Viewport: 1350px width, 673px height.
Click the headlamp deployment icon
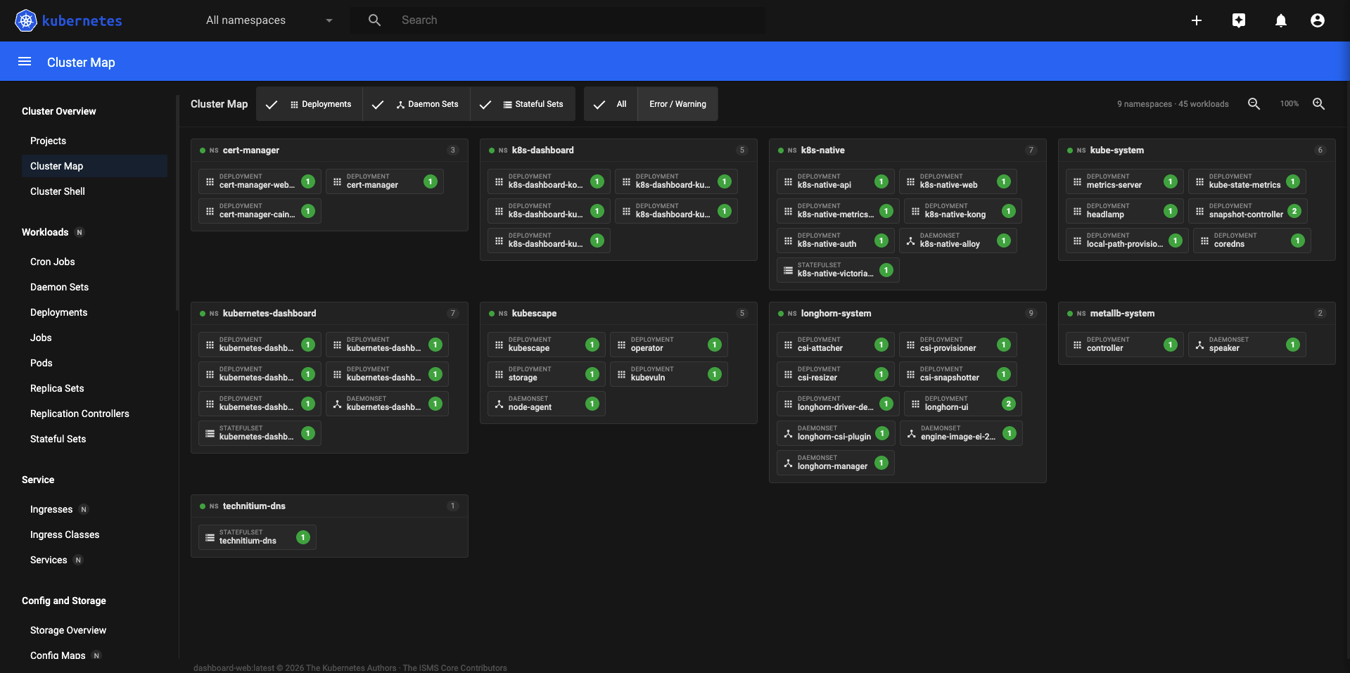point(1077,211)
